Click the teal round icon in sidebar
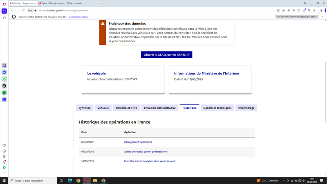 coord(4,168)
